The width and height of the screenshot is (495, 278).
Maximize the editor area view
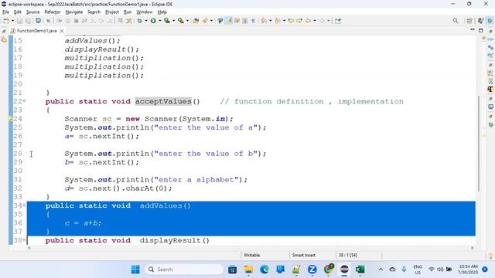(481, 31)
